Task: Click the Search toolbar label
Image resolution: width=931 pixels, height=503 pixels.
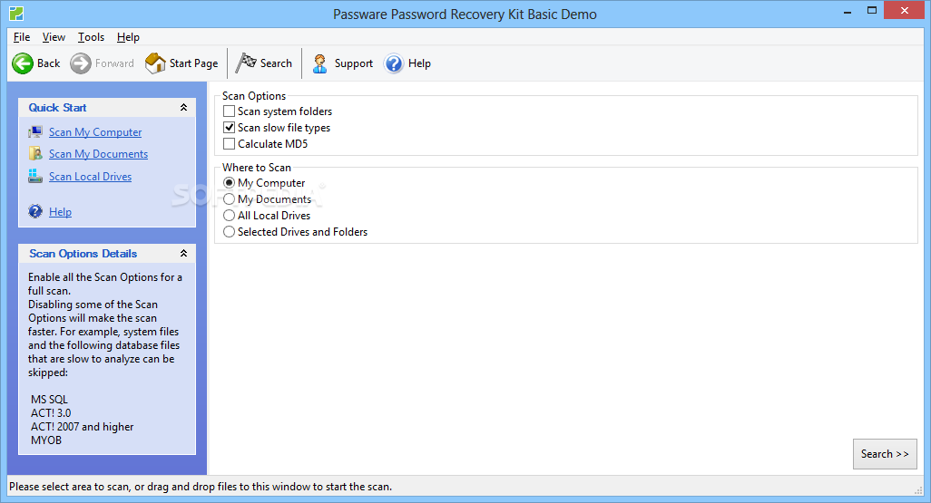Action: point(276,63)
